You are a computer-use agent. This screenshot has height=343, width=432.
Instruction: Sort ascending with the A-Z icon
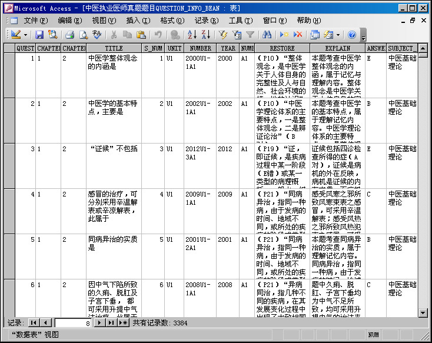coord(192,35)
